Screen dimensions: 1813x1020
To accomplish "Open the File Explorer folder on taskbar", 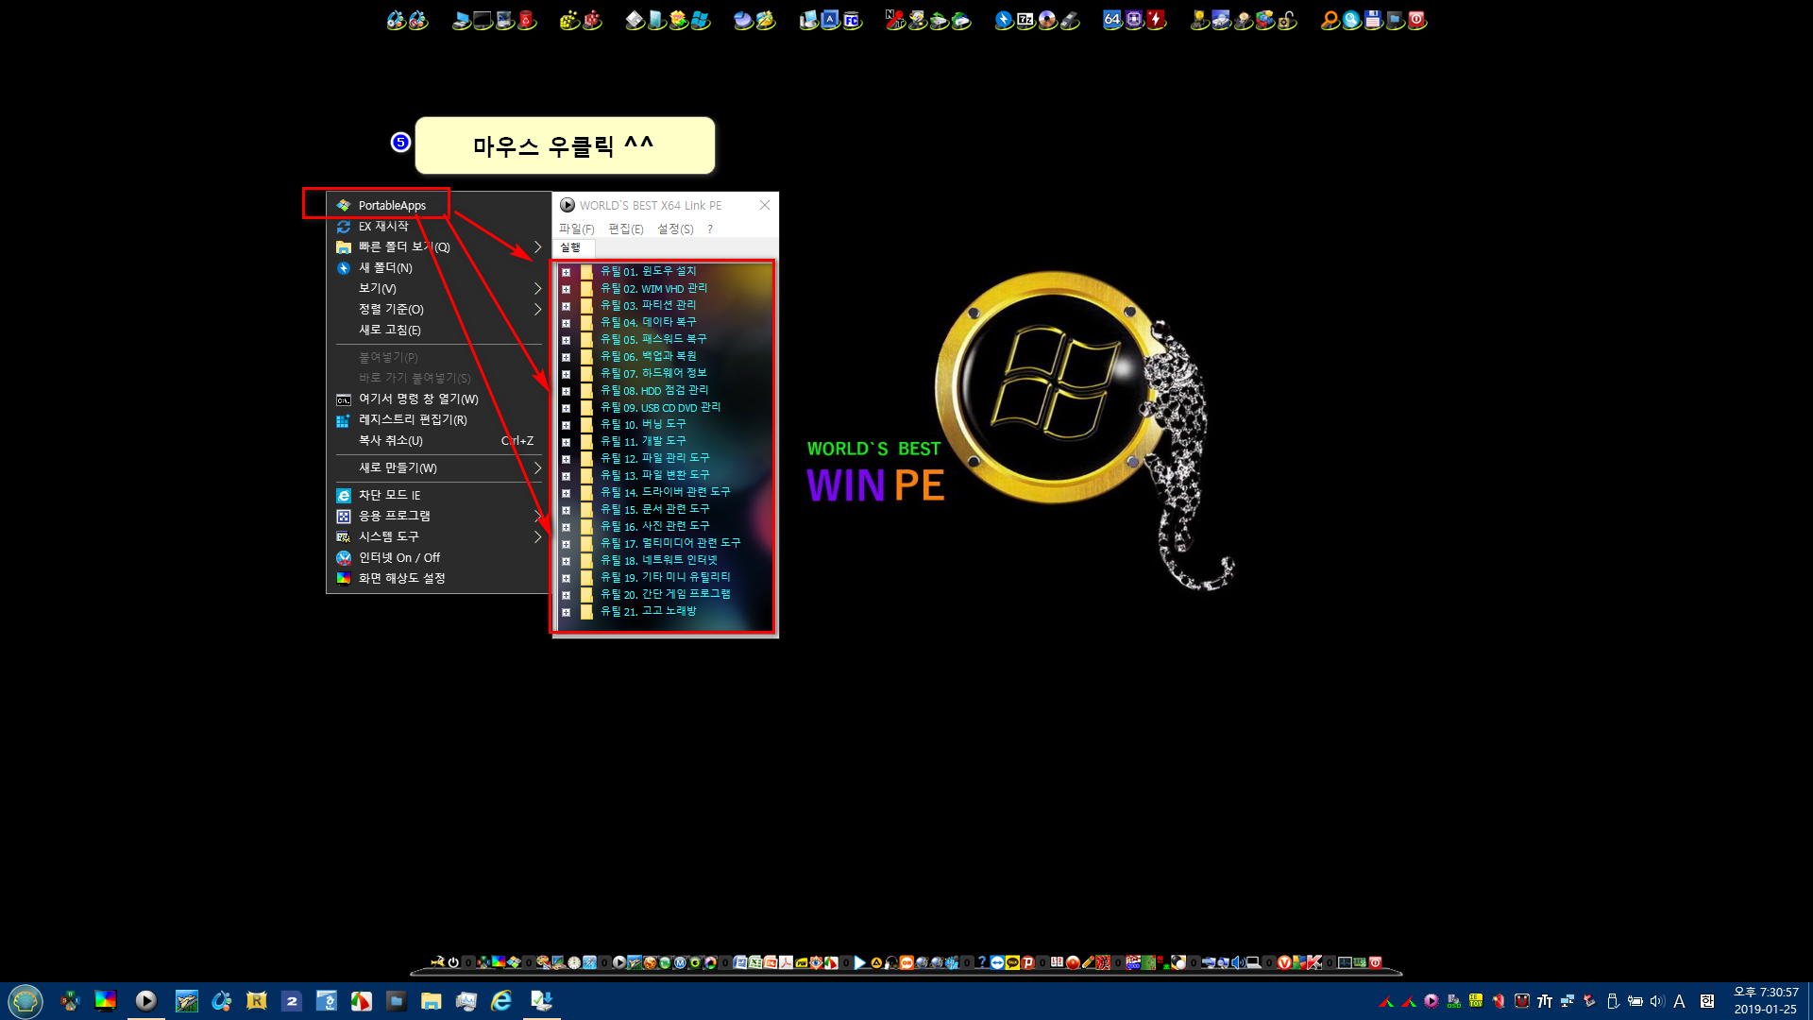I will [432, 1001].
